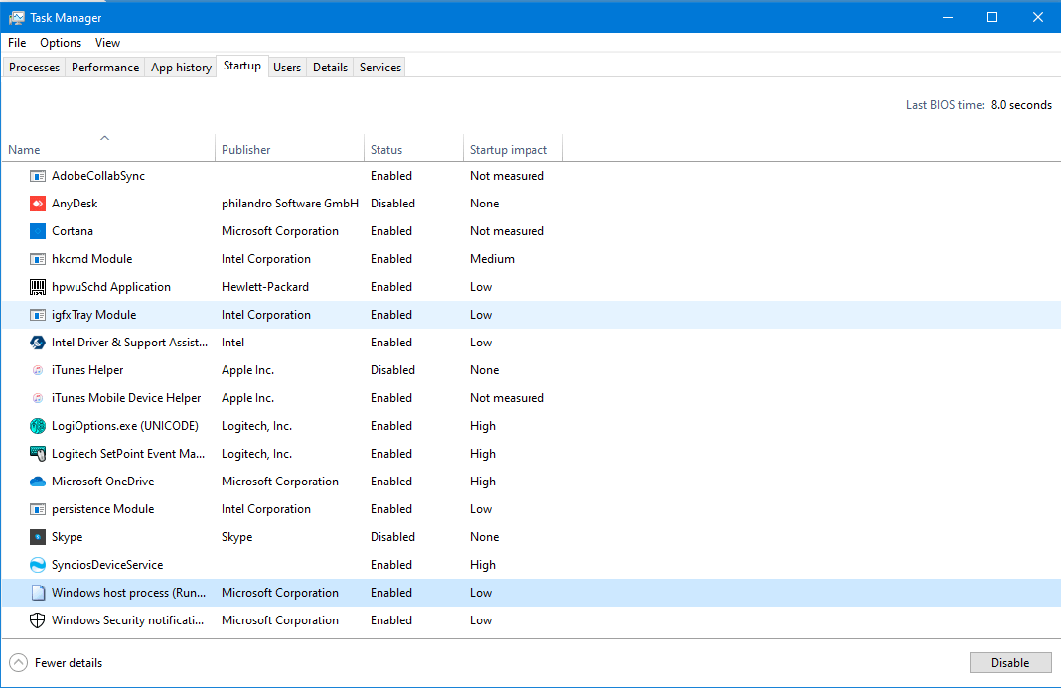Click the LogiOptions.exe icon
The height and width of the screenshot is (688, 1061).
pos(38,426)
